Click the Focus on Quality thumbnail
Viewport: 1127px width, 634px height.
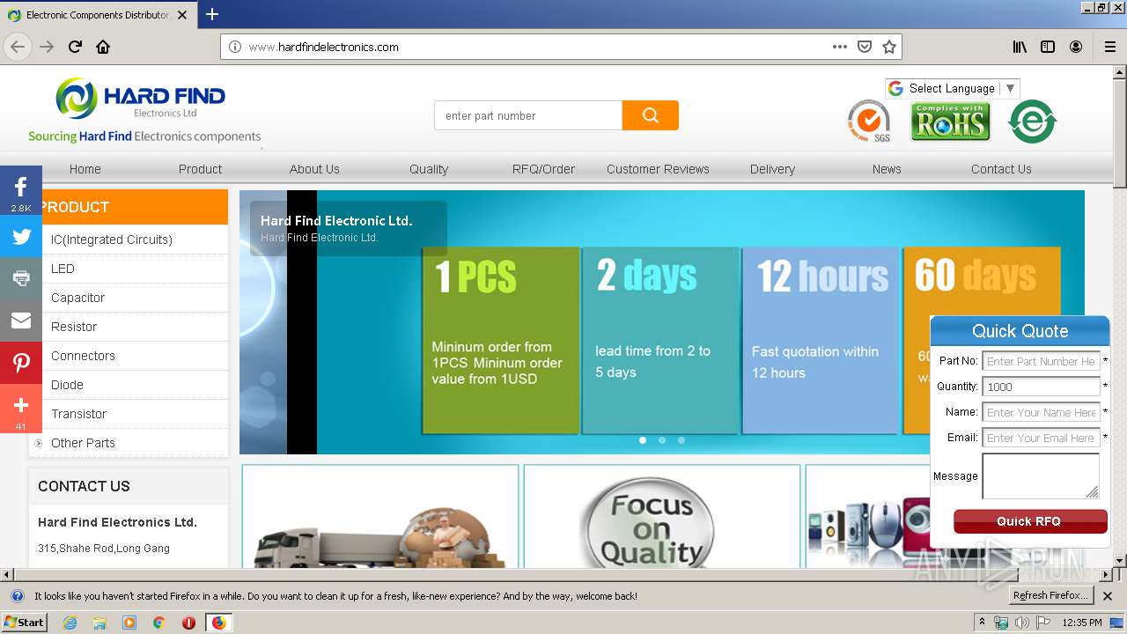coord(662,517)
